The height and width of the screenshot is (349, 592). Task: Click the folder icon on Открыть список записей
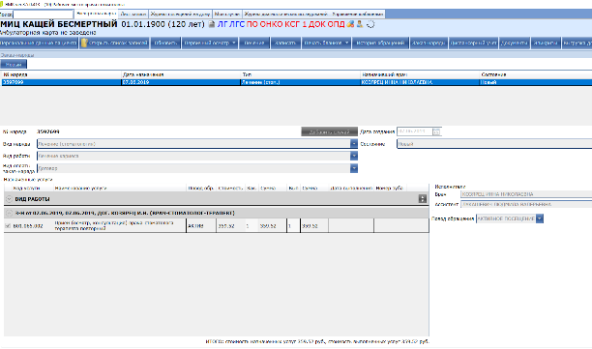point(84,43)
